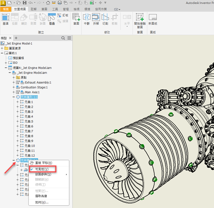Viewport: 214px width, 208px height.
Task: Switch to the 註解 ribbon tab
Action: click(x=34, y=9)
